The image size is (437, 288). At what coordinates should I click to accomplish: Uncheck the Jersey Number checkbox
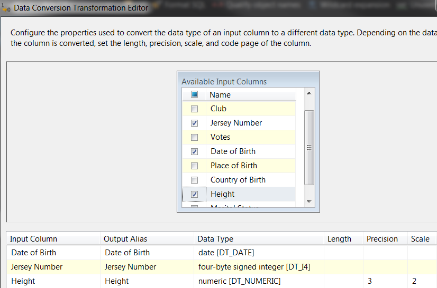click(194, 123)
